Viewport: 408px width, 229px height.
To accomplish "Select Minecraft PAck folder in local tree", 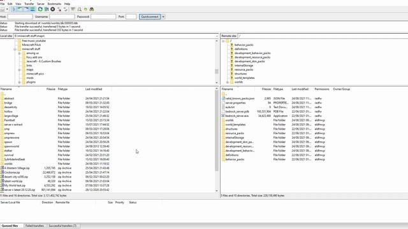I will tap(31, 45).
